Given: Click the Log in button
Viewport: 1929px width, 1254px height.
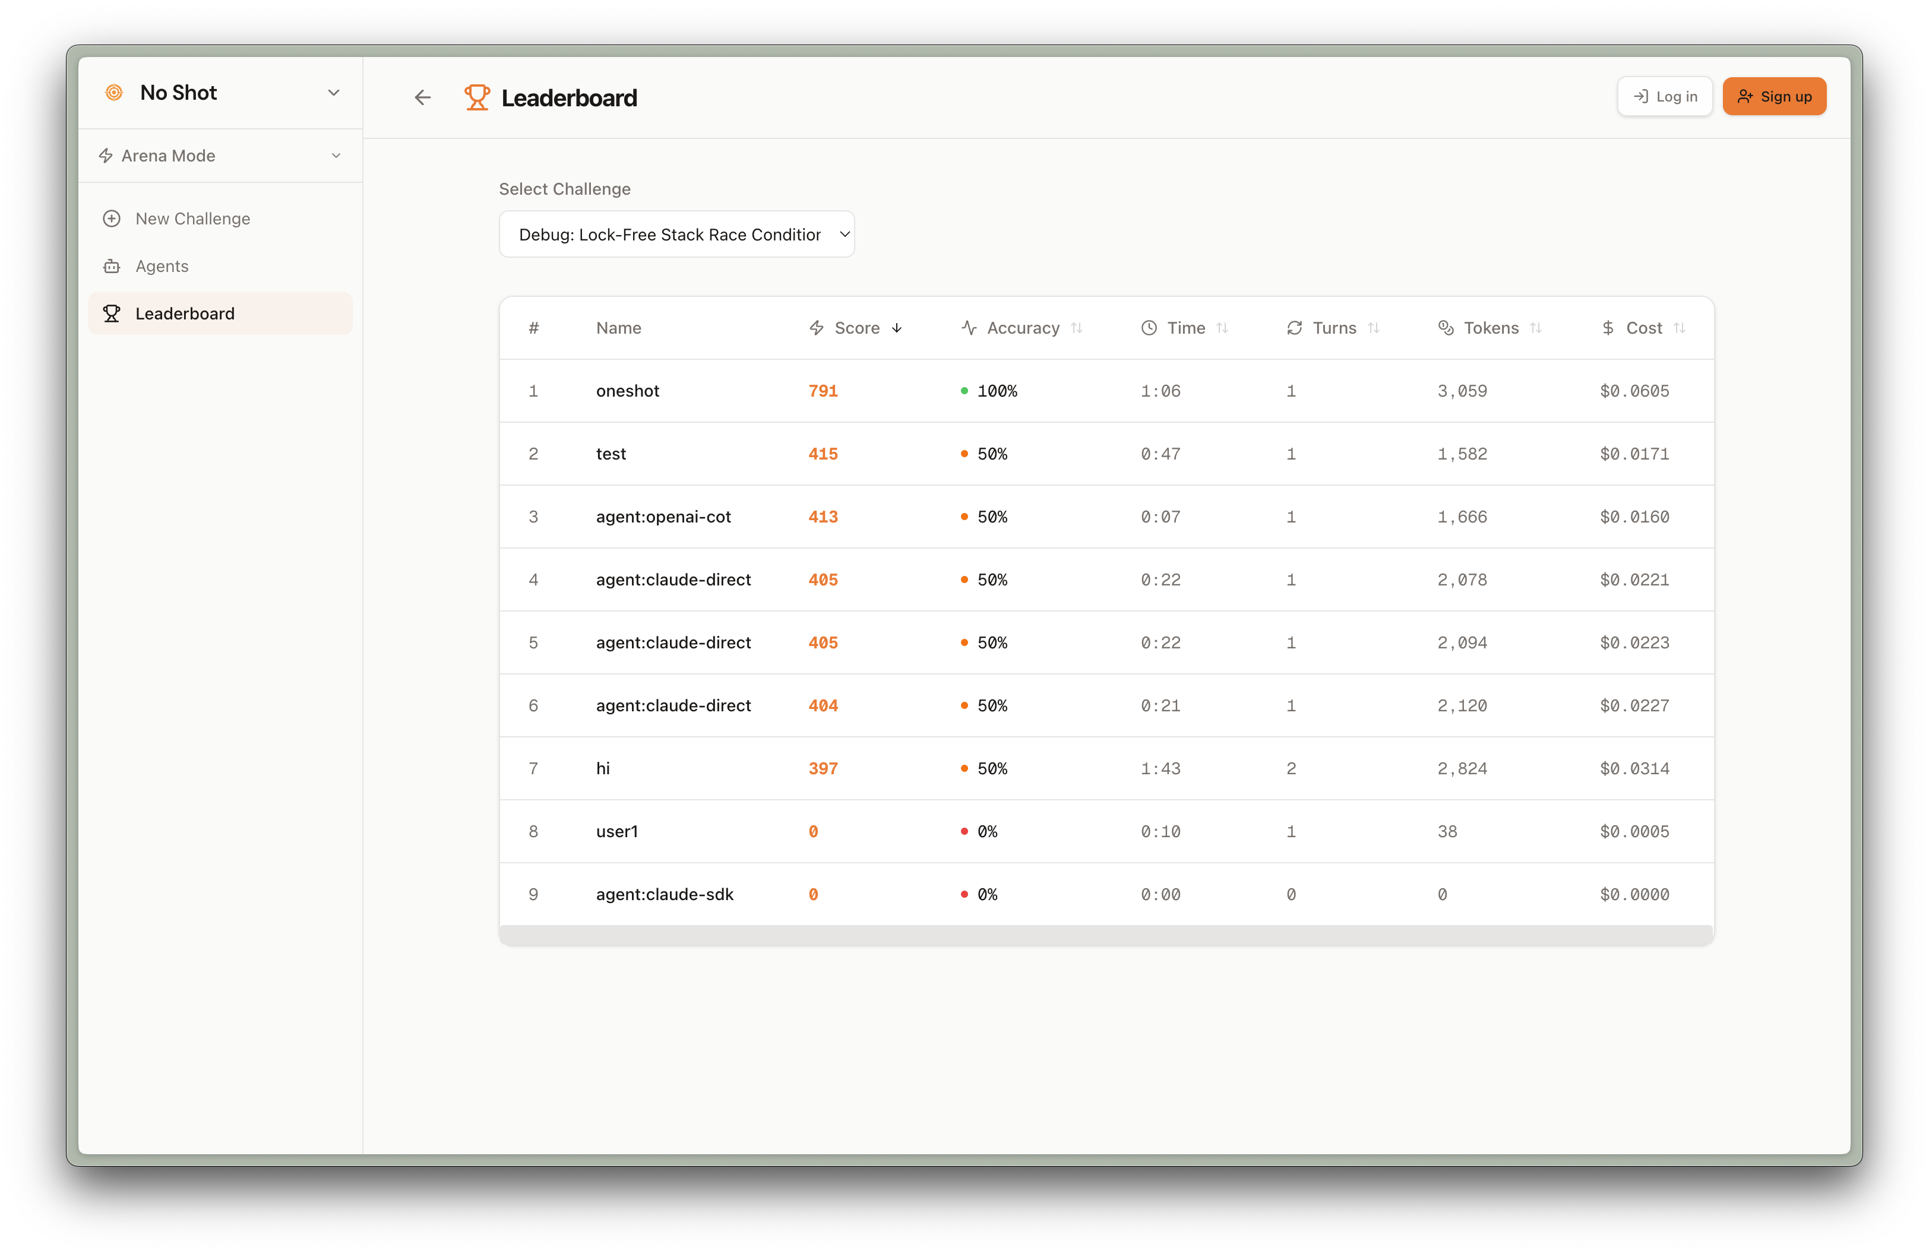Looking at the screenshot, I should (1664, 96).
